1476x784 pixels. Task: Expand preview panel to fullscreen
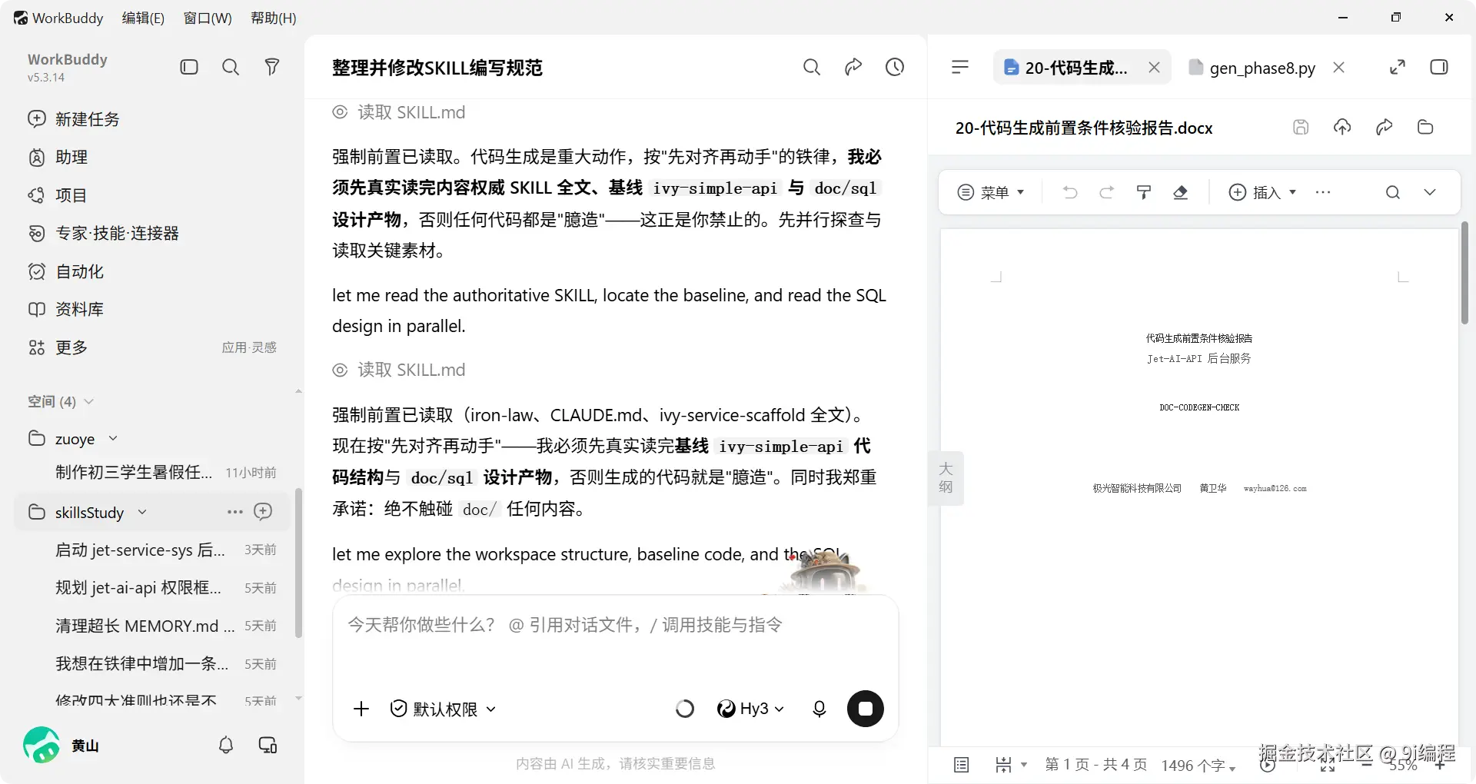click(x=1398, y=68)
